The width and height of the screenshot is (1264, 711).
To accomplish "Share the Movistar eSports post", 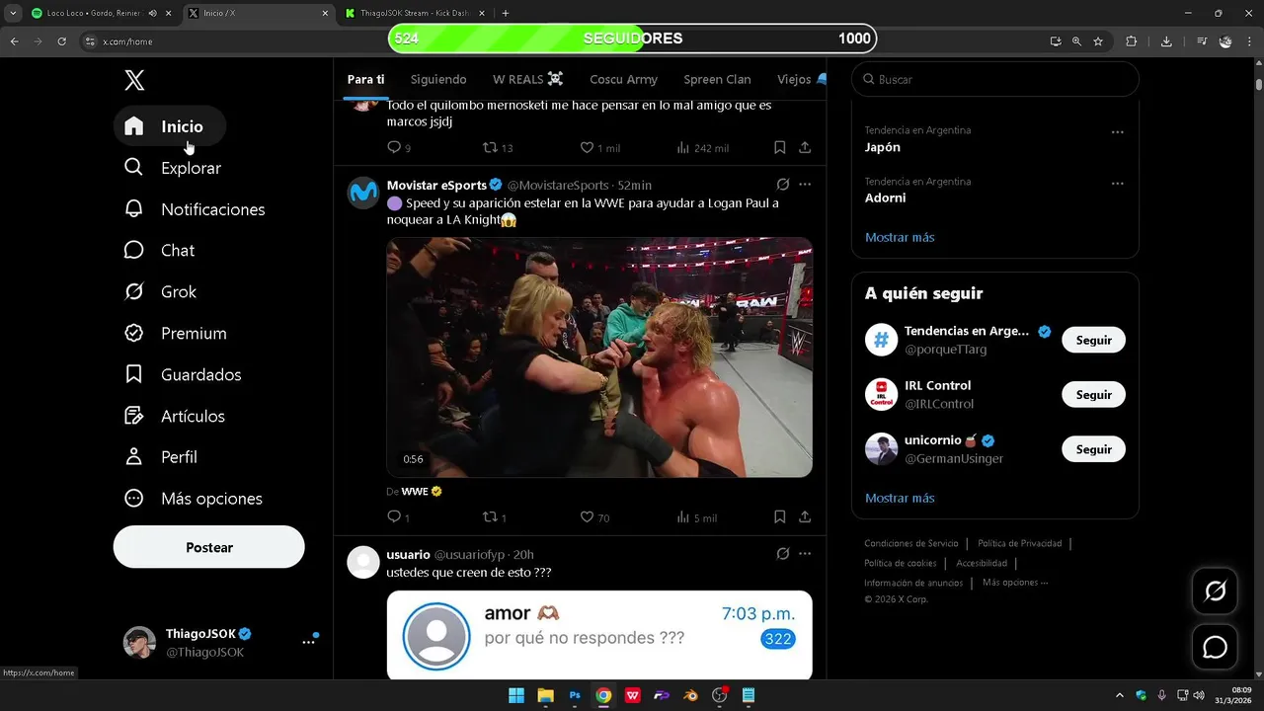I will point(805,516).
